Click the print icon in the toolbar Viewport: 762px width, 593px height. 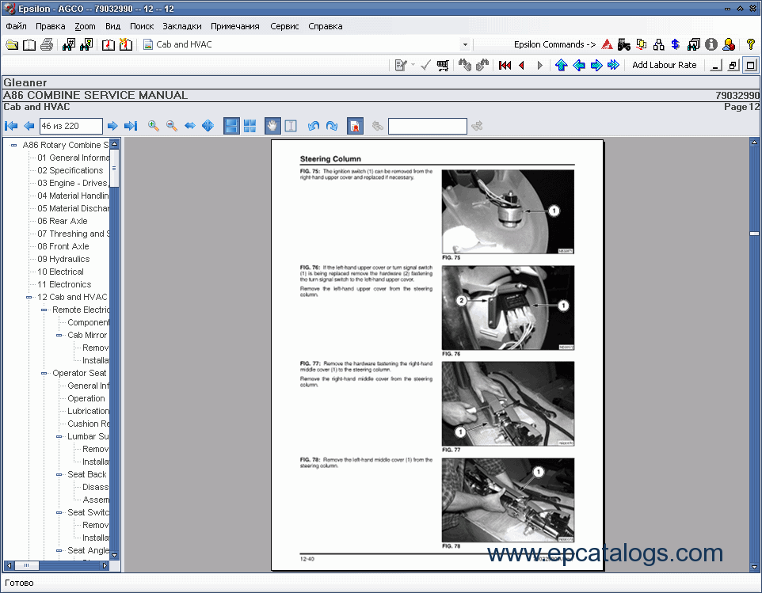coord(47,44)
